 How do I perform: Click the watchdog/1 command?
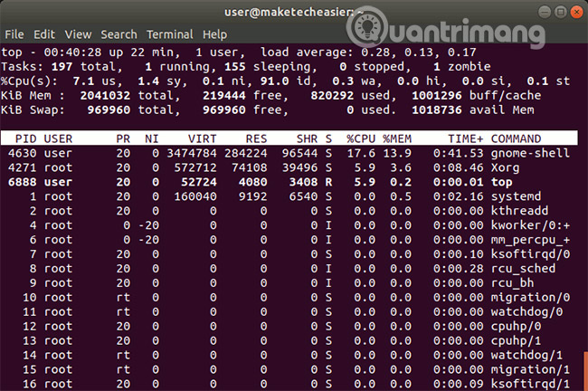(x=526, y=356)
